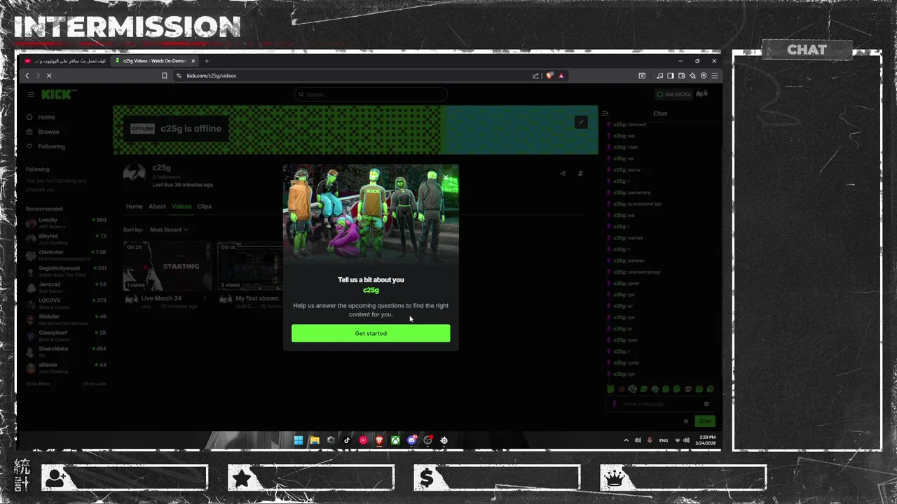The image size is (897, 504).
Task: Switch to channel About tab
Action: pos(157,206)
